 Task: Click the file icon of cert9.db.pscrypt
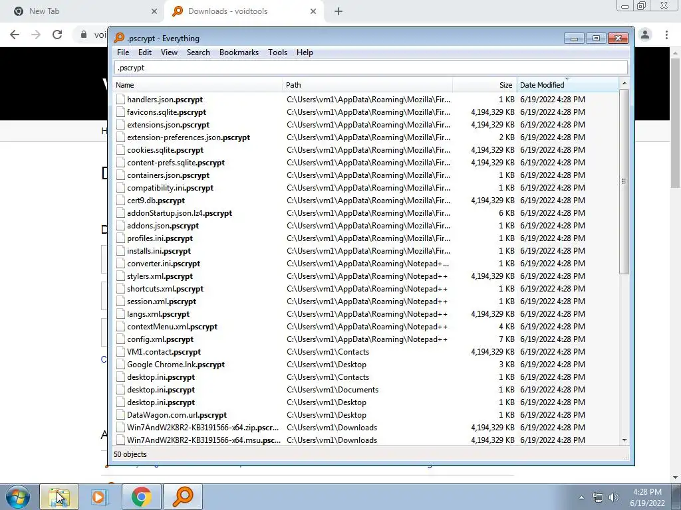pyautogui.click(x=120, y=201)
